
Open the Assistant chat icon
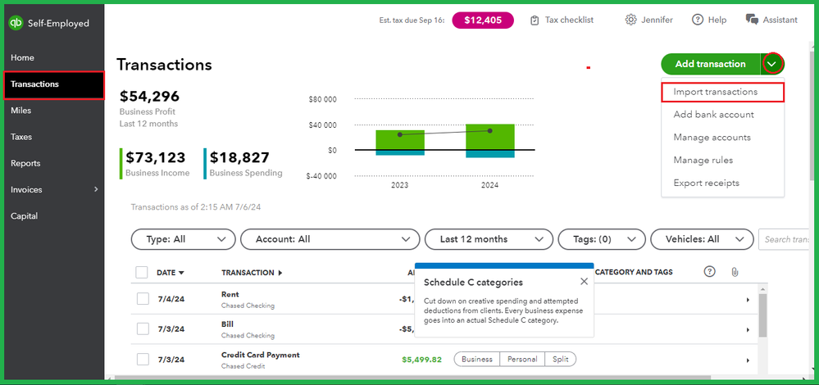coord(752,20)
